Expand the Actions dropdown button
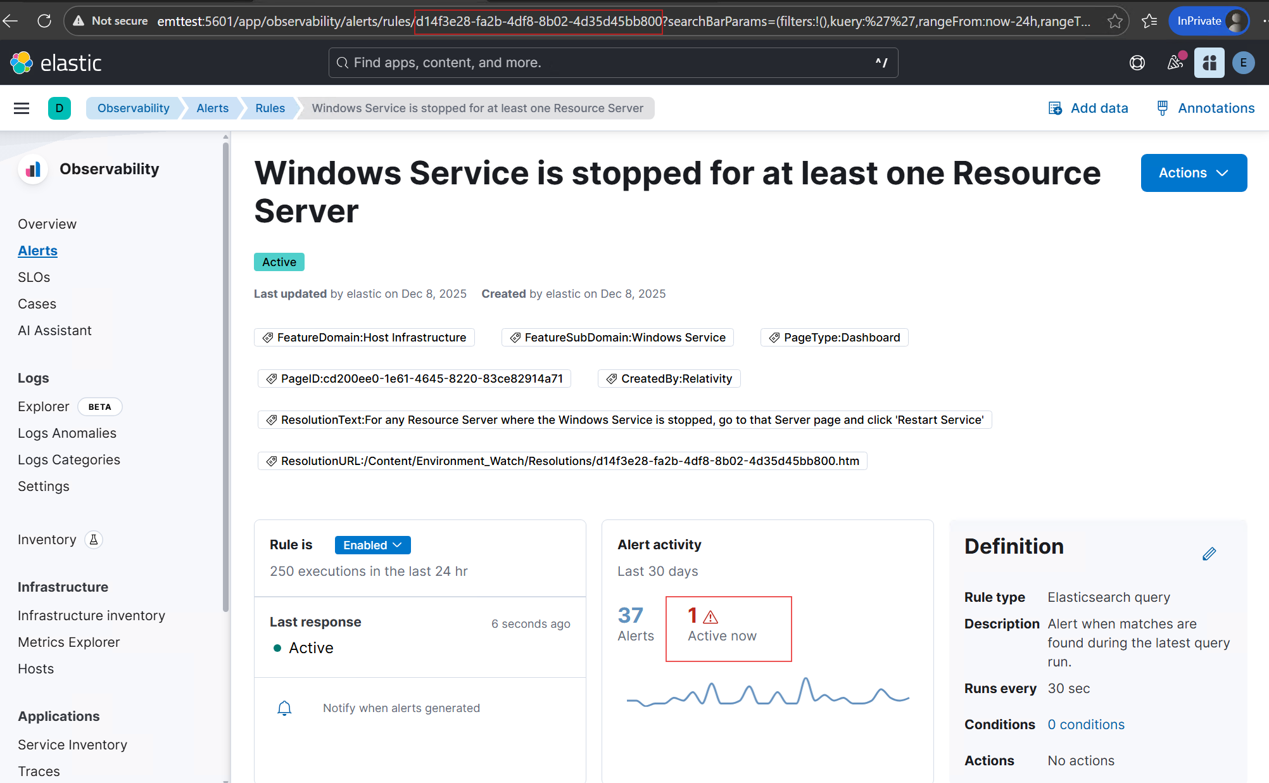The height and width of the screenshot is (783, 1269). tap(1194, 173)
